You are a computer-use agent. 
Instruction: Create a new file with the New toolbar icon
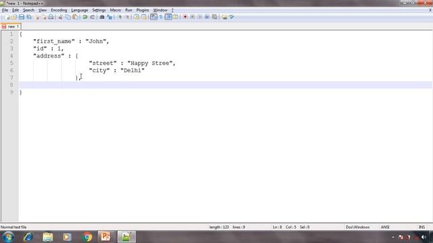pyautogui.click(x=7, y=17)
